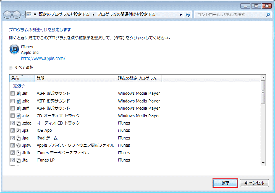Click the .ipa file type icon
The image size is (275, 193).
pos(19,131)
